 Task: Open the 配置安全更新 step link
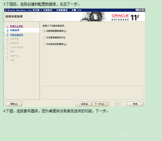click(x=17, y=26)
